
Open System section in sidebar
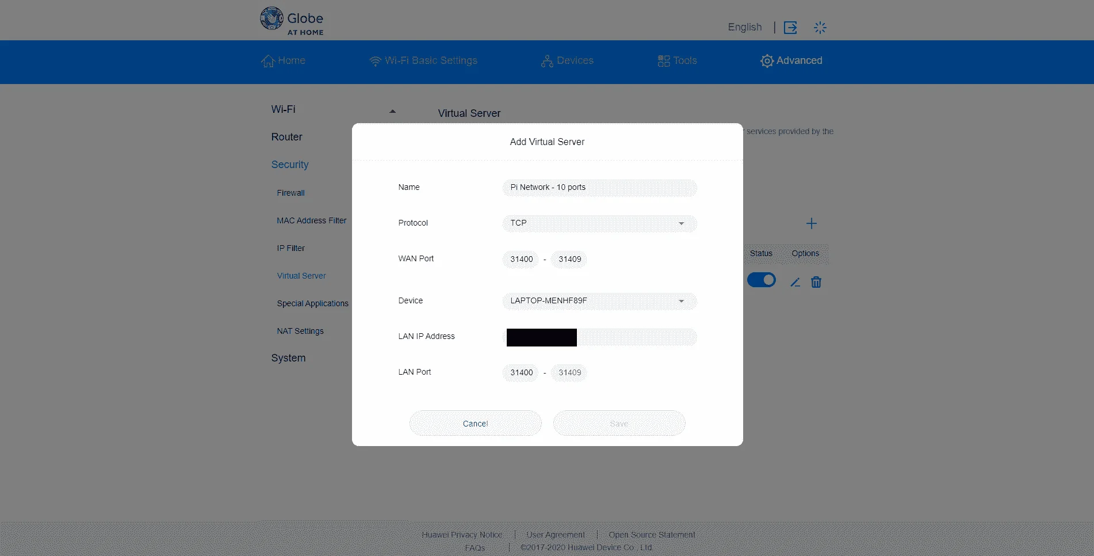(288, 358)
